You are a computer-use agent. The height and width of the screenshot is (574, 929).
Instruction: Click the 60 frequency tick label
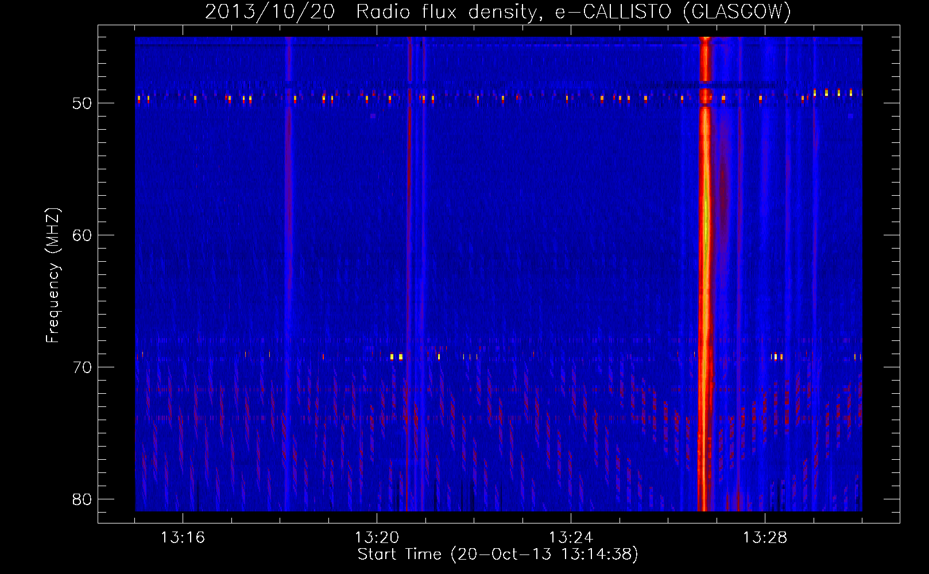coord(83,235)
